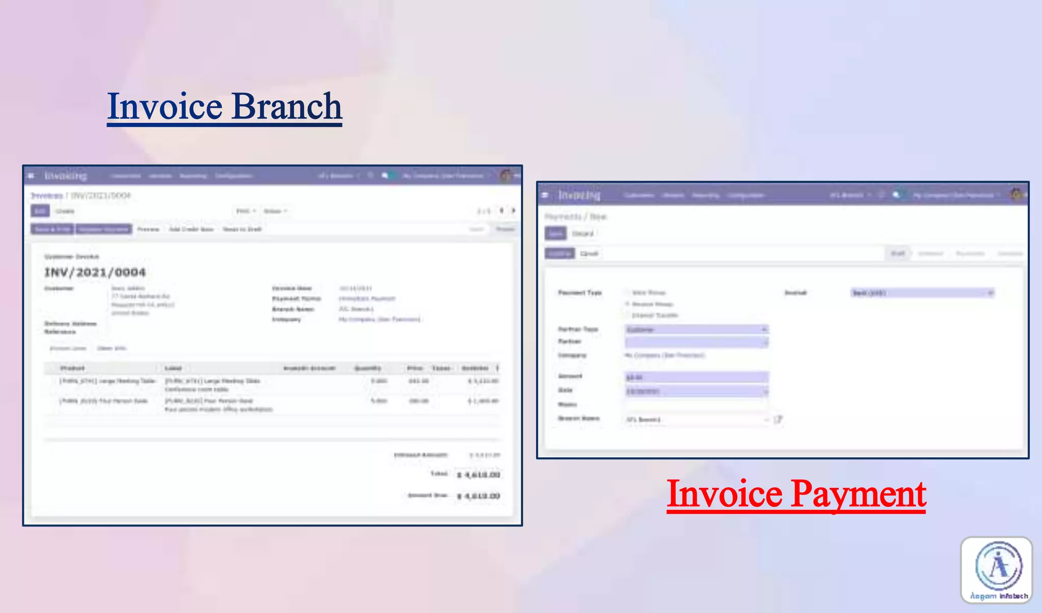Open Vendors menu in Invoice Payment window
Image resolution: width=1042 pixels, height=613 pixels.
pos(673,195)
